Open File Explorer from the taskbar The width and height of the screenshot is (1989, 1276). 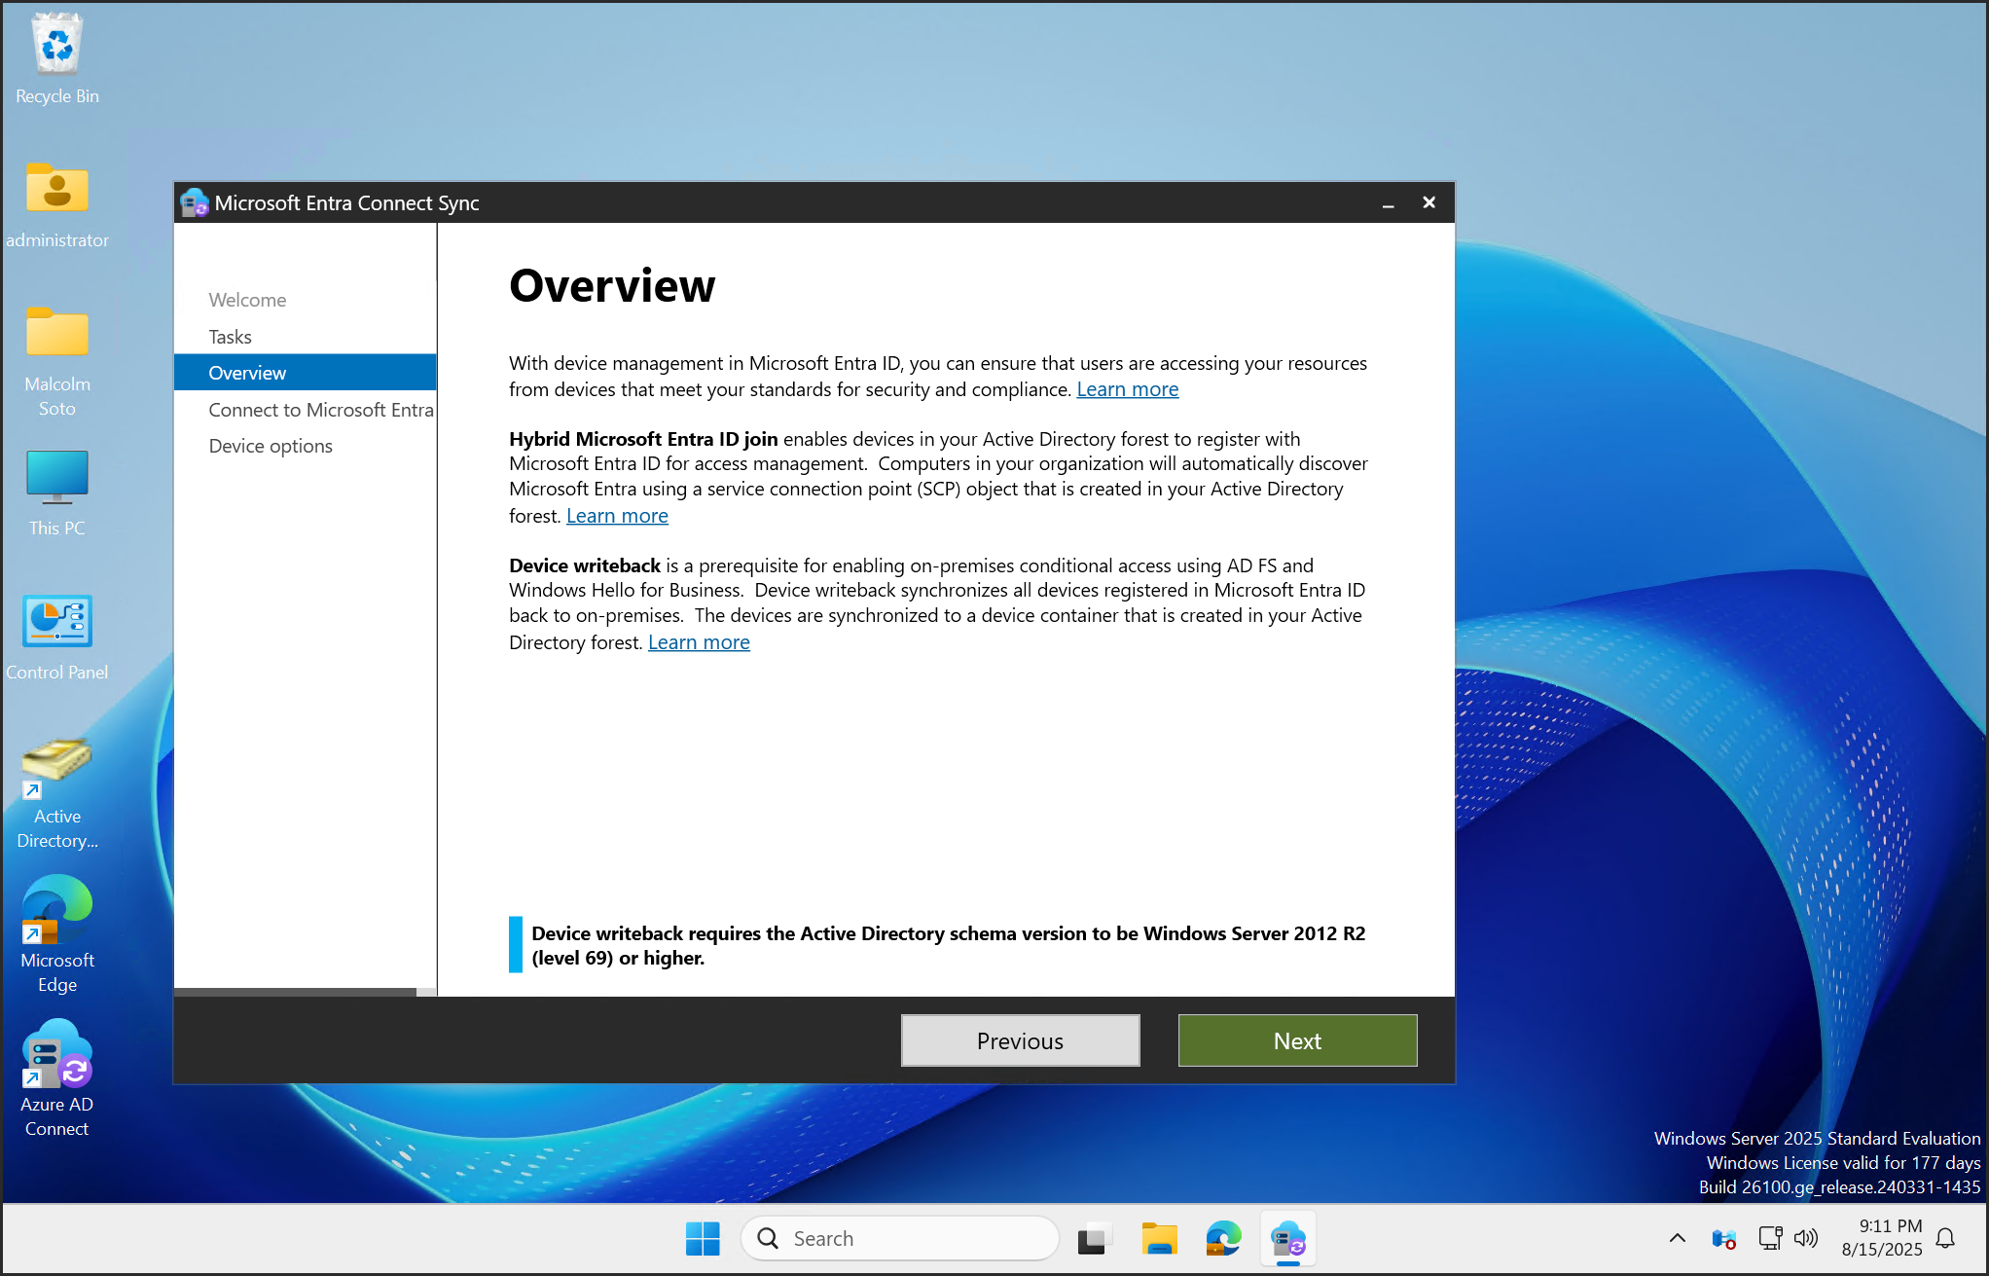[x=1159, y=1239]
